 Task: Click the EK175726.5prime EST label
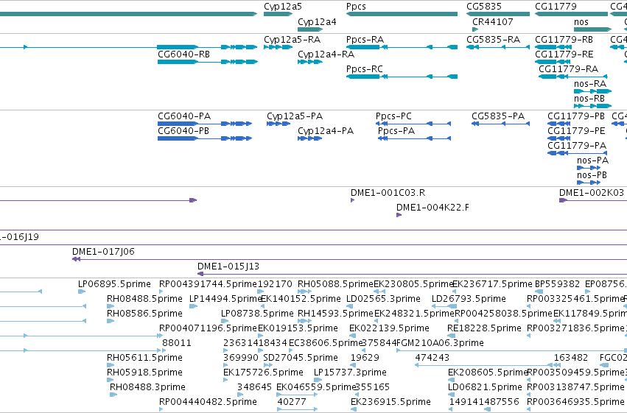(x=263, y=373)
